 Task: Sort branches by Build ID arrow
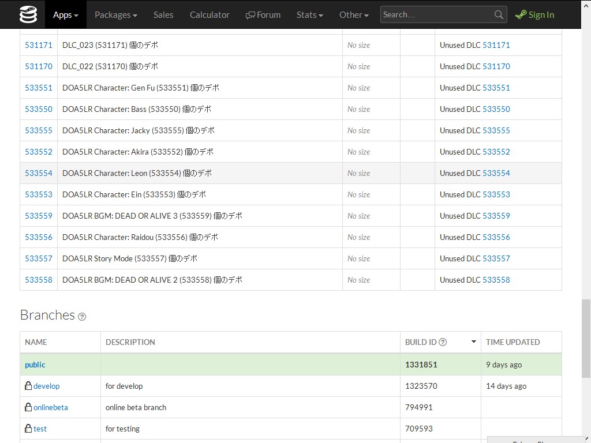coord(474,342)
